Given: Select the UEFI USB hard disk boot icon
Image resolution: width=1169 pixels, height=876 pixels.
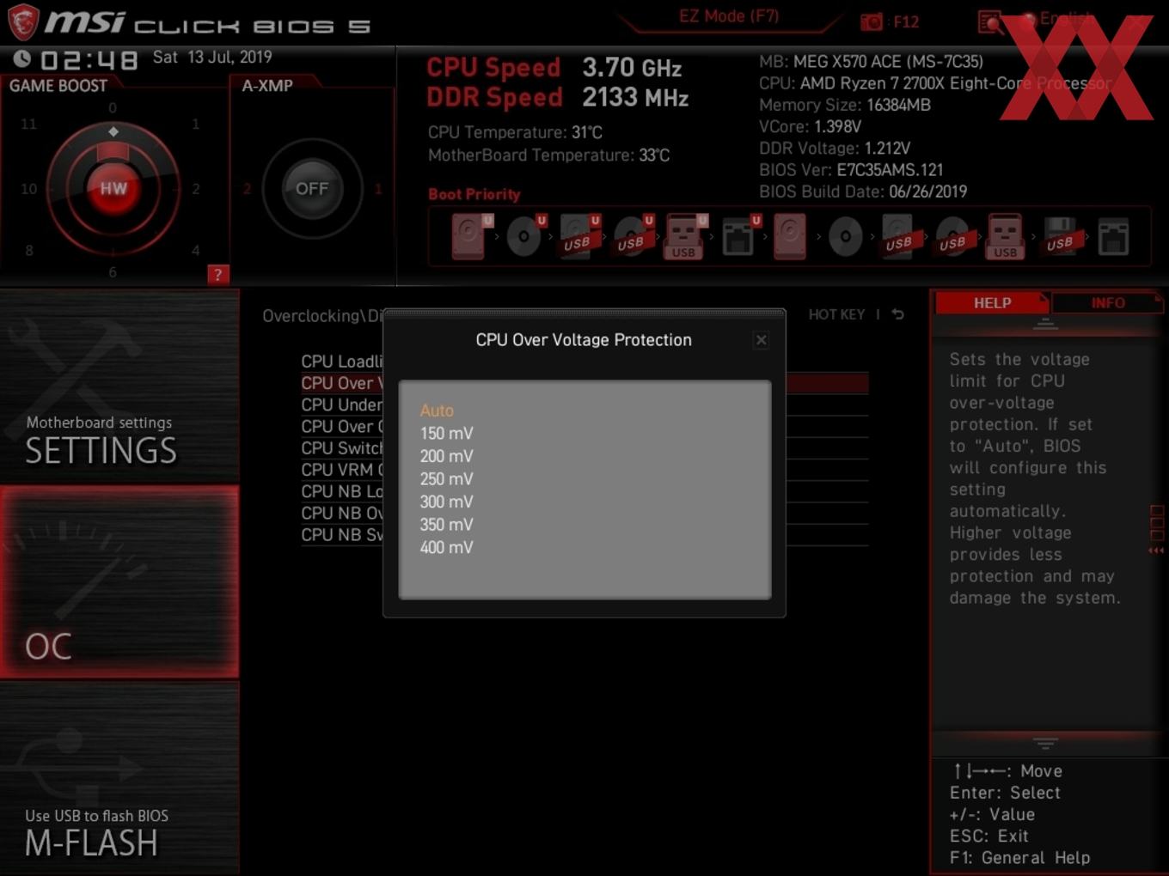Looking at the screenshot, I should pyautogui.click(x=579, y=236).
